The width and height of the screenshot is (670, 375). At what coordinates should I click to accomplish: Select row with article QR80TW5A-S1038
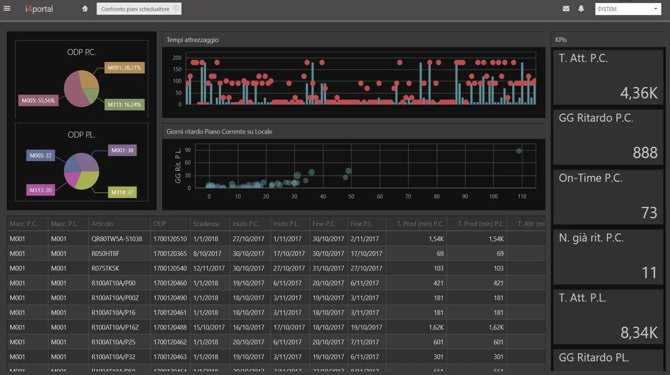276,239
